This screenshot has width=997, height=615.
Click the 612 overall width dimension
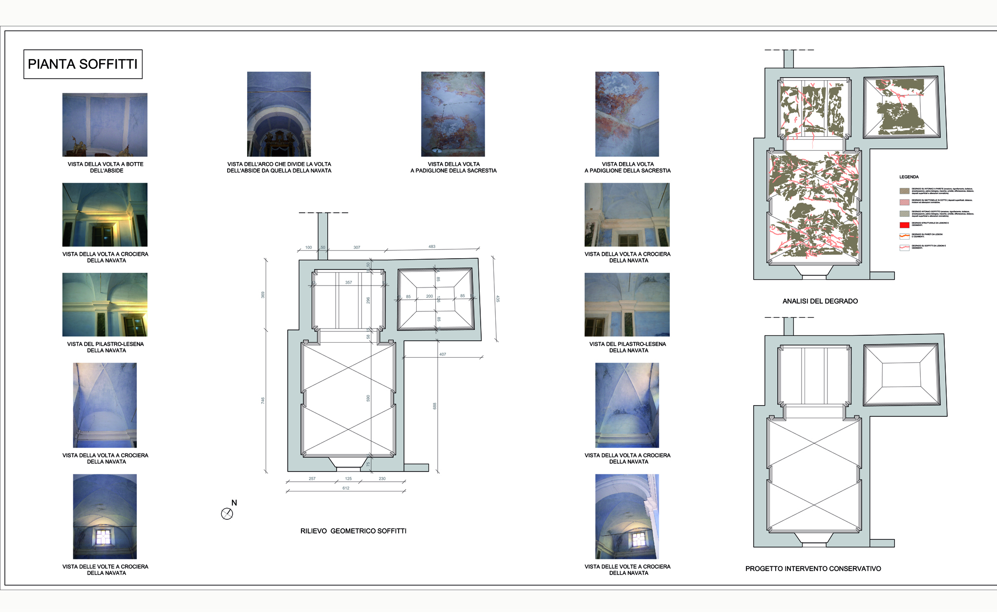pos(346,488)
